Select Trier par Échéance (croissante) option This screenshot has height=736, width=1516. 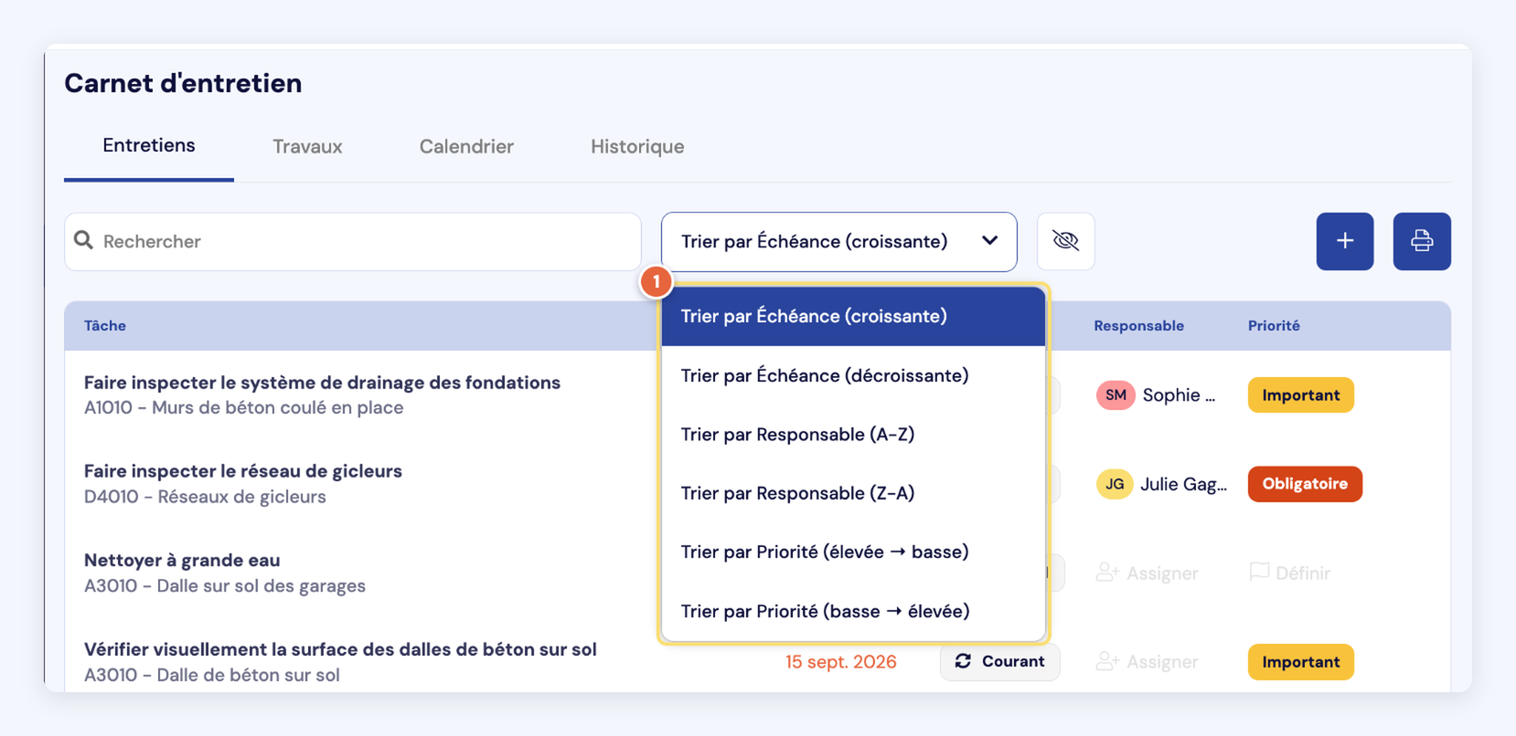click(853, 316)
